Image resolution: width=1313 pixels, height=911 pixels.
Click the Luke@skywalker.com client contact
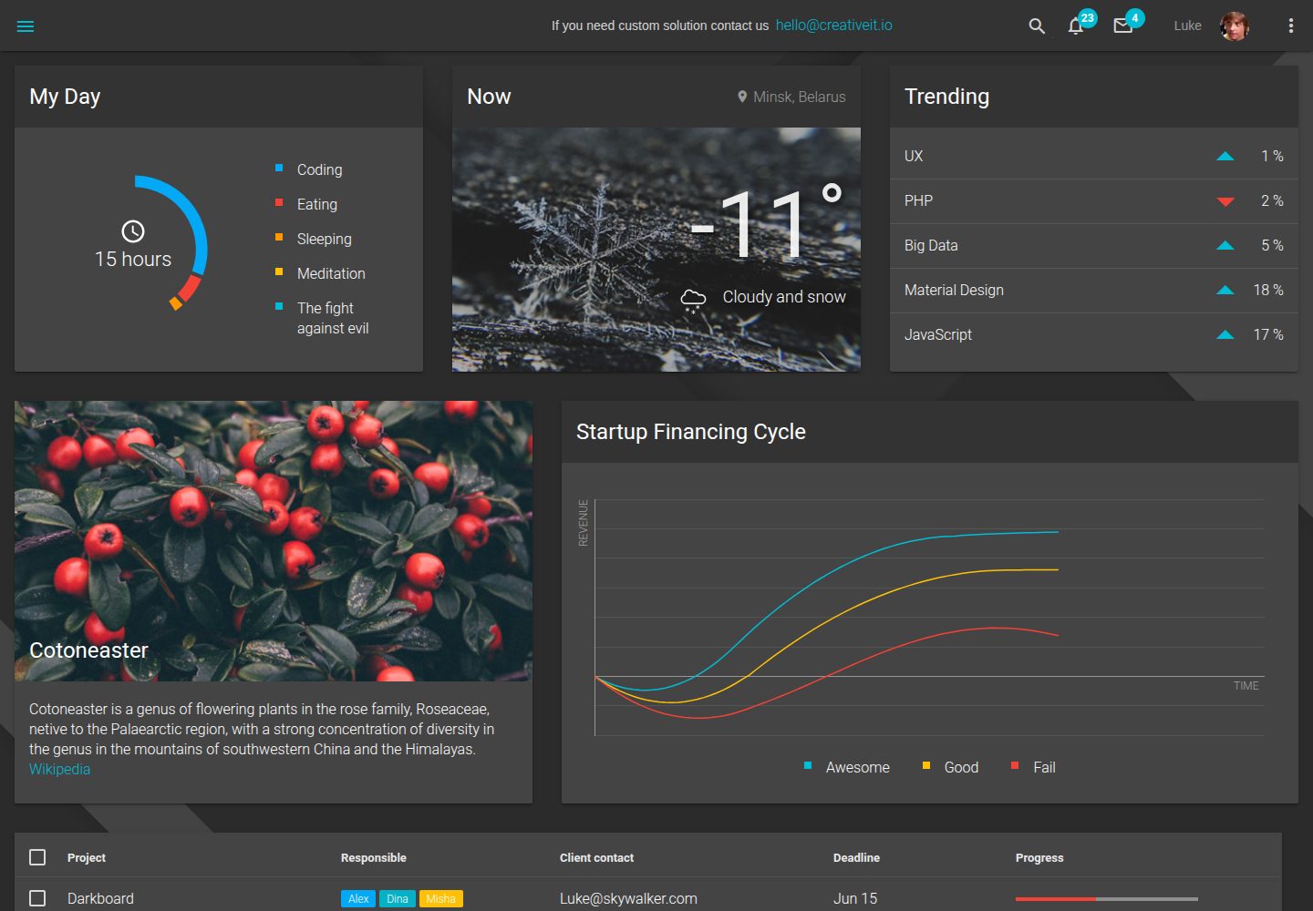(x=628, y=898)
